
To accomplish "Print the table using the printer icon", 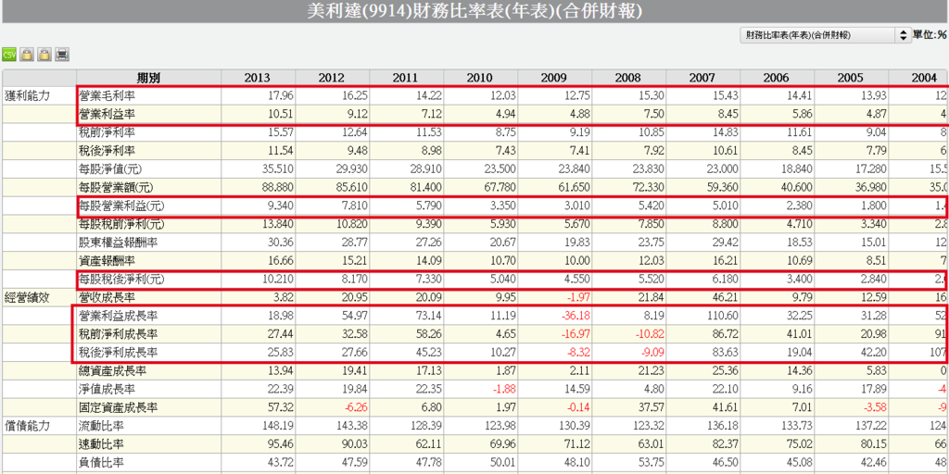I will pyautogui.click(x=62, y=55).
